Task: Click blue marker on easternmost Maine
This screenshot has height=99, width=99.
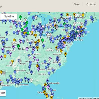Action: click(93, 20)
